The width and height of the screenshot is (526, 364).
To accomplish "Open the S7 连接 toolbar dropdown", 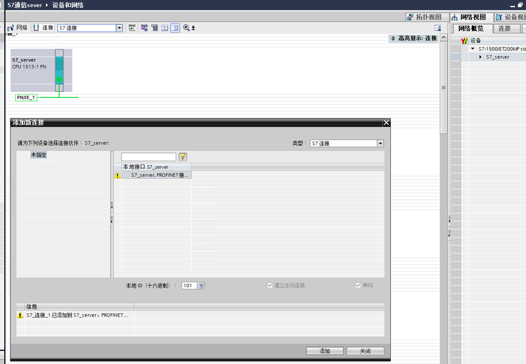I will click(119, 28).
